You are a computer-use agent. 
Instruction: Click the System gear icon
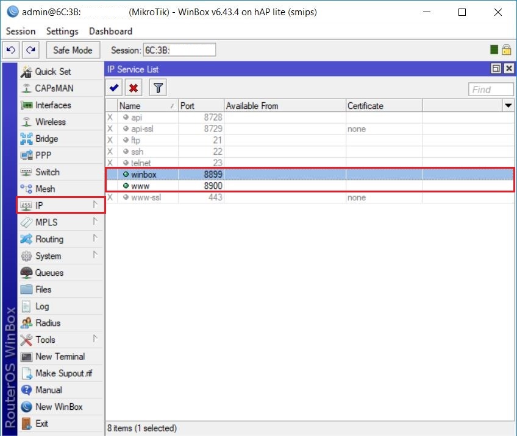26,256
